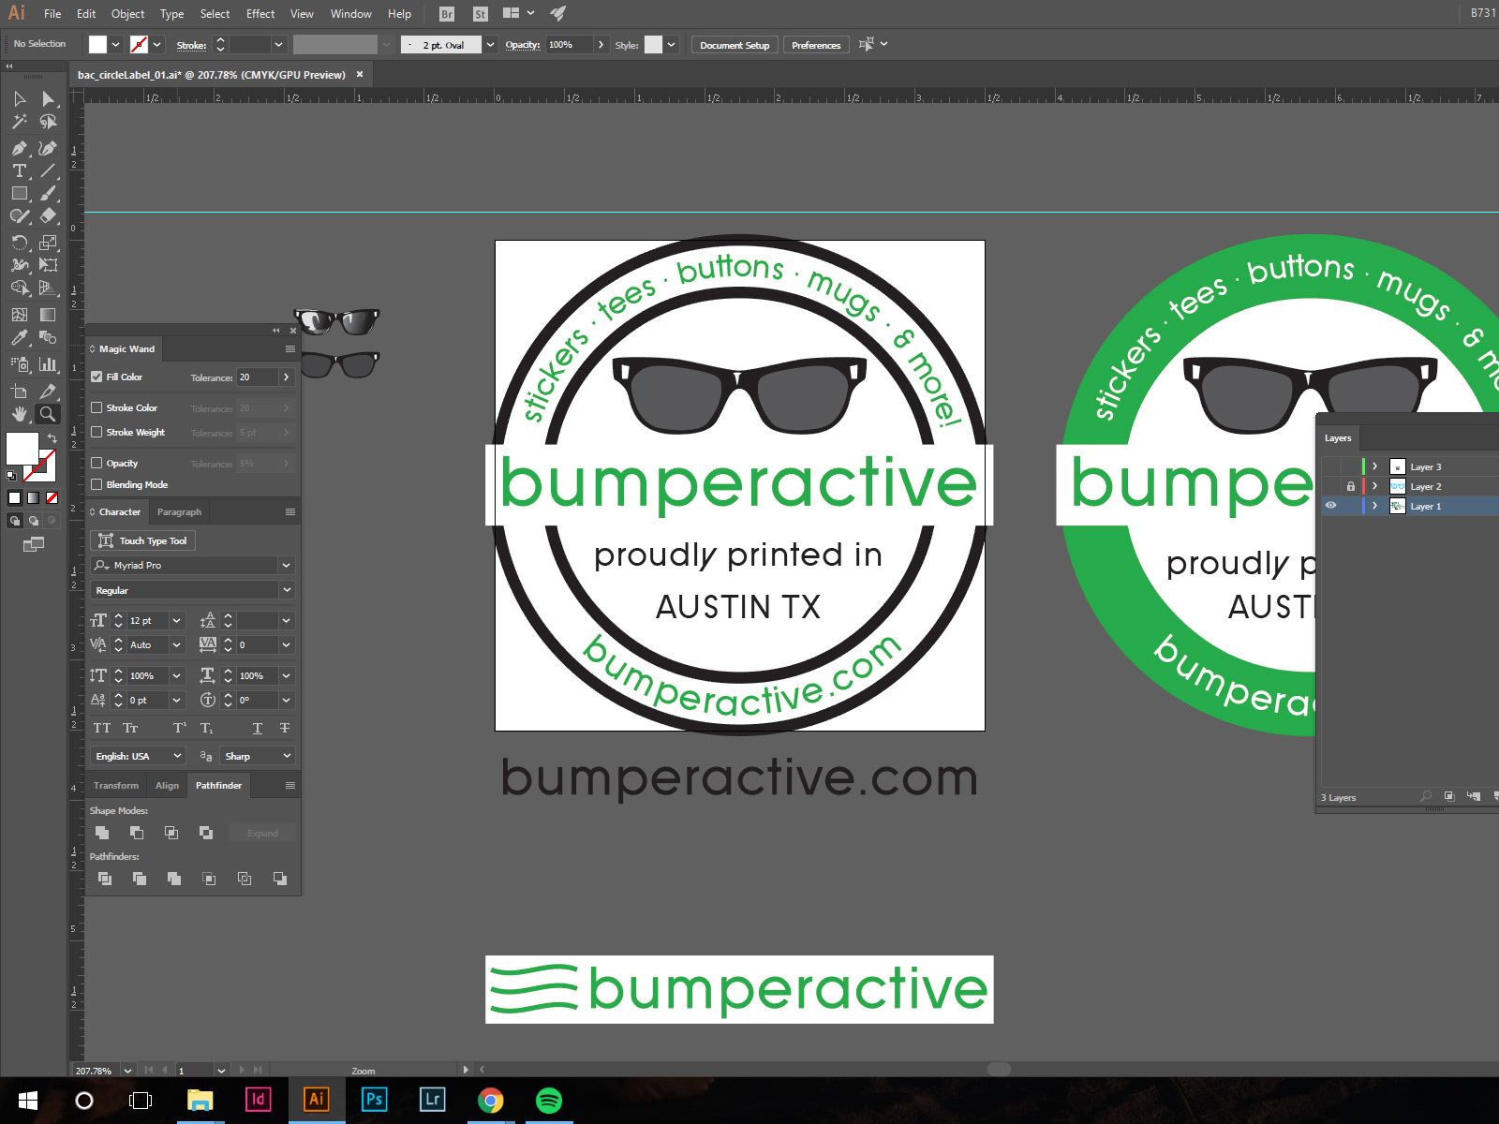Activate the Type tool
The image size is (1499, 1124).
click(19, 170)
